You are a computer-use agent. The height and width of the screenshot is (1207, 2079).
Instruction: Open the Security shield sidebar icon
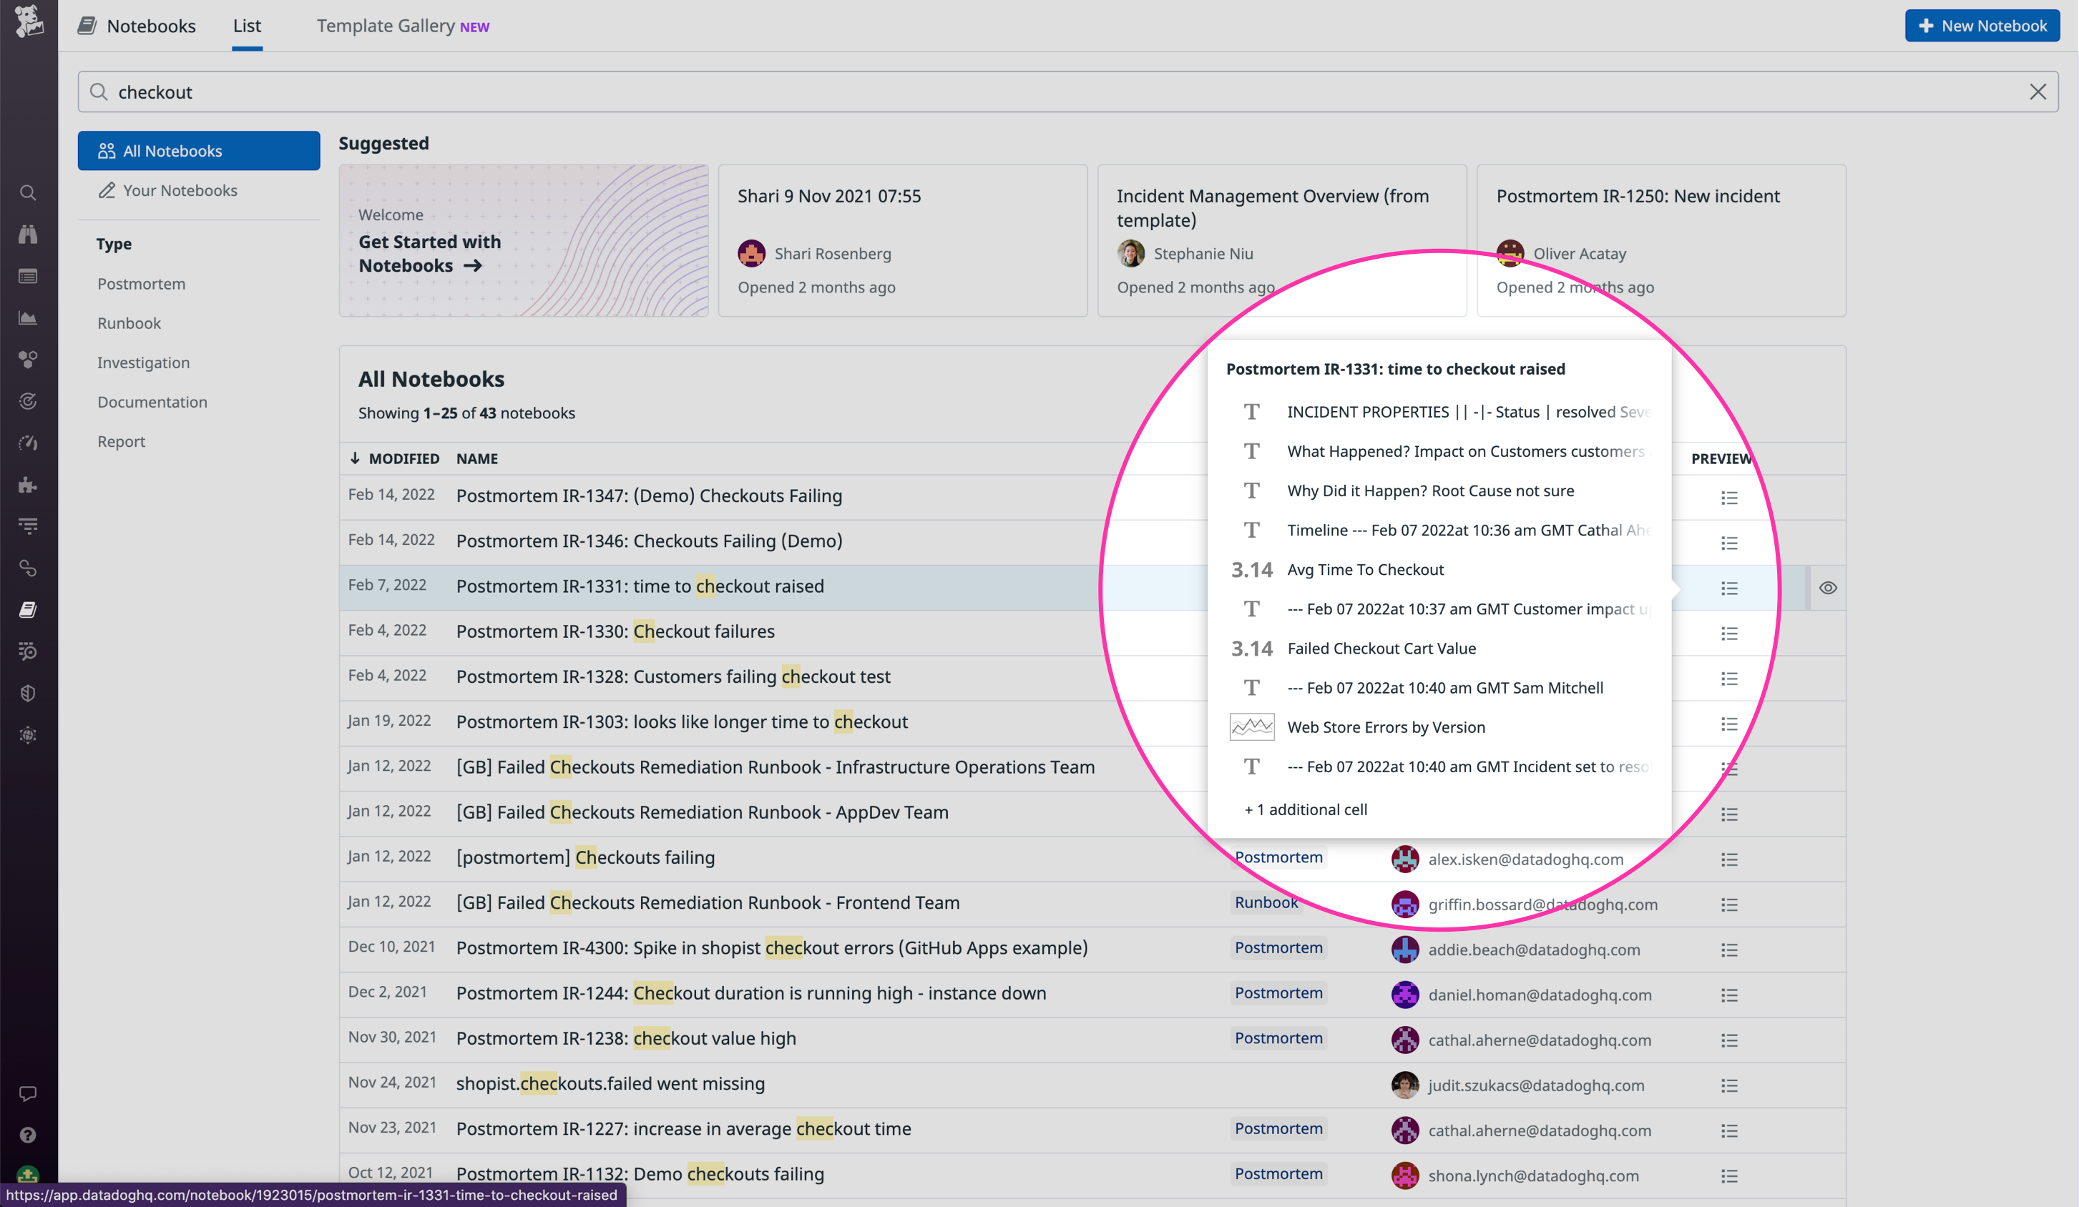[28, 693]
